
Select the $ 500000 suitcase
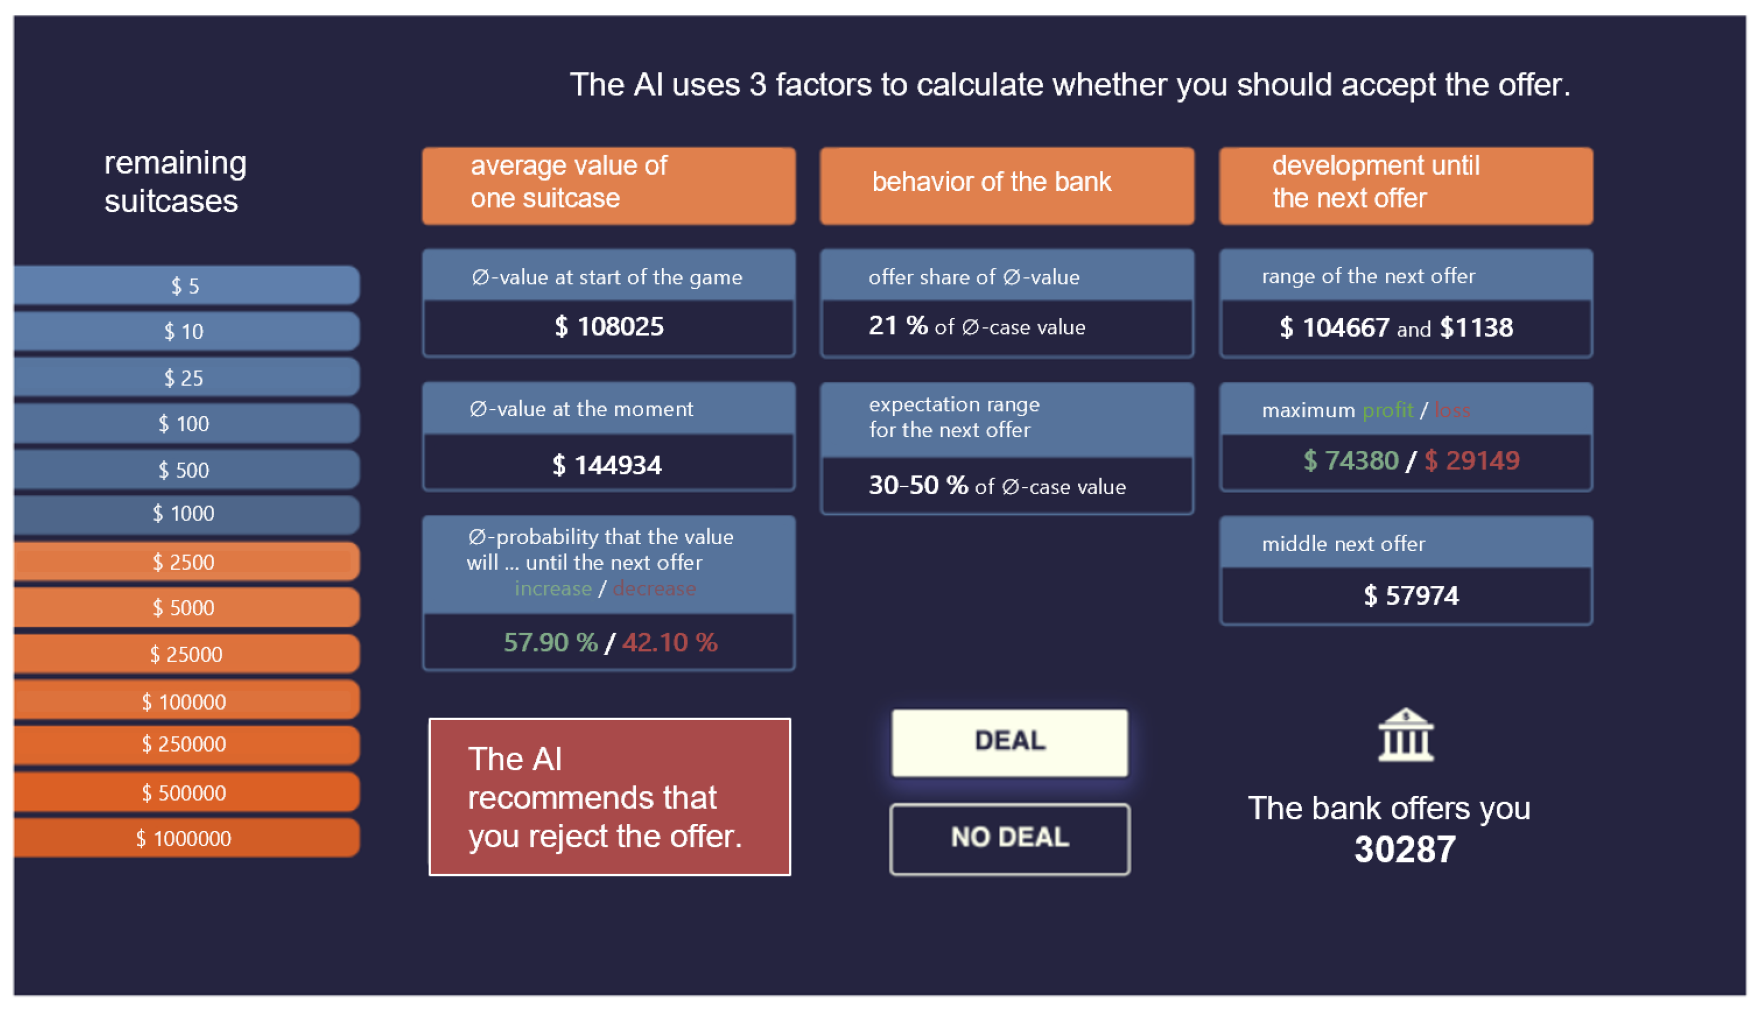pos(185,792)
